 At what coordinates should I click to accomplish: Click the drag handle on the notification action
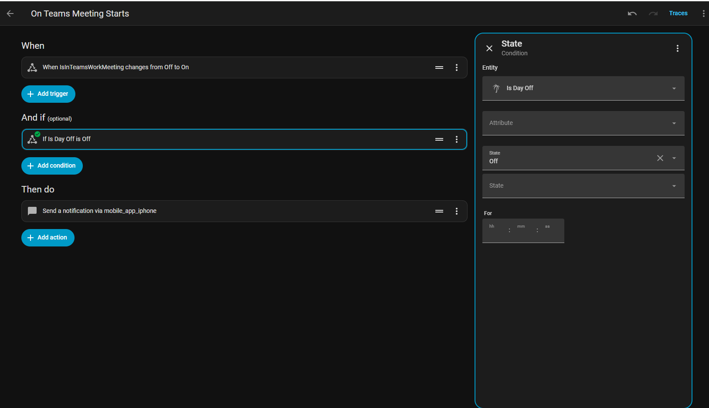[439, 211]
